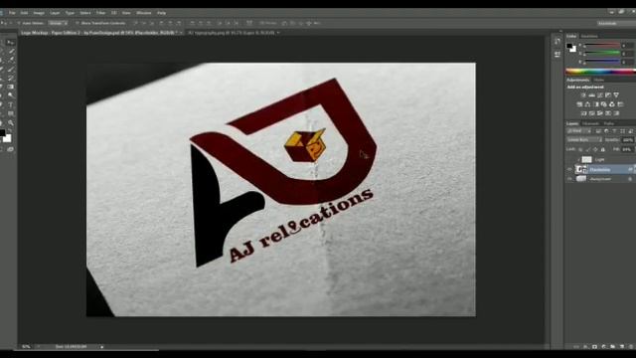Close the Logo Mockup document tab
636x358 pixels.
(181, 33)
